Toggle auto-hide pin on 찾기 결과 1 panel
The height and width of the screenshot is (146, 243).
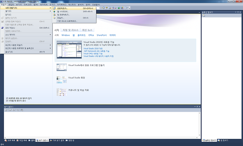[197, 107]
